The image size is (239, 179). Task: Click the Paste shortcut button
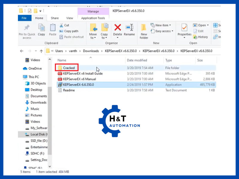73,37
